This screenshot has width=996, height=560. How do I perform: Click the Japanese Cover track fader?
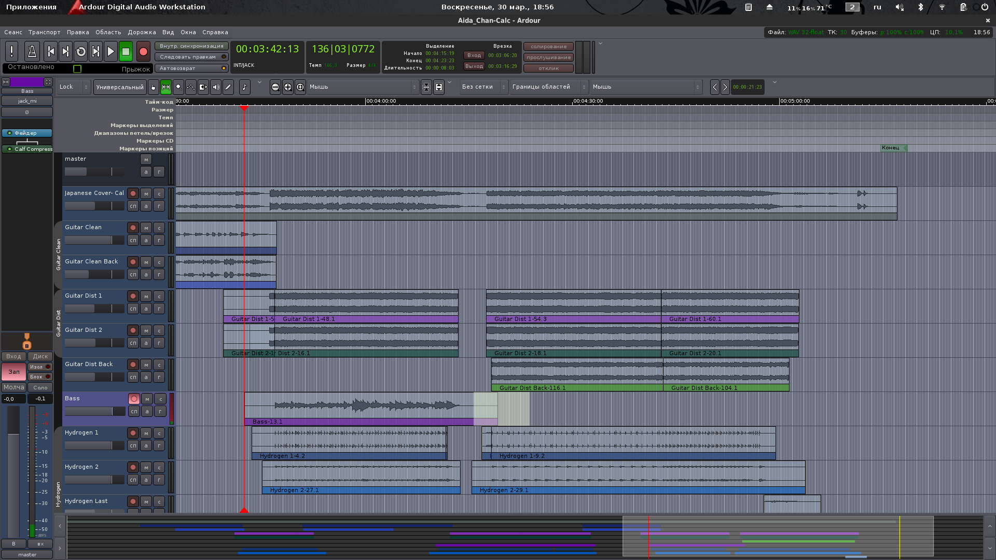pos(94,206)
